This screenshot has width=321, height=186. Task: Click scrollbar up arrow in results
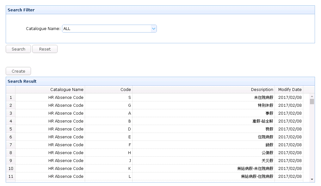coord(312,96)
